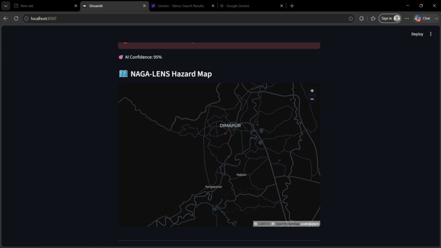Zoom in on the hazard map
This screenshot has height=248, width=441.
[x=312, y=91]
